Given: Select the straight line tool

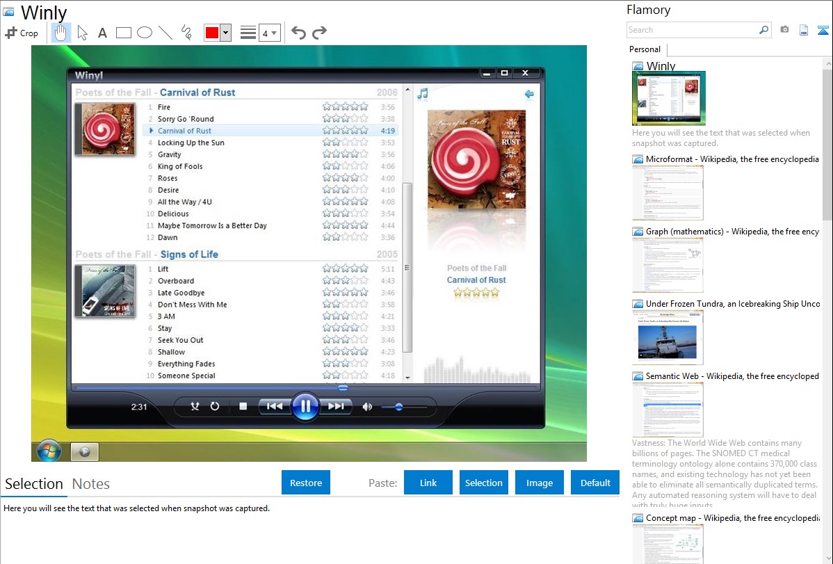Looking at the screenshot, I should coord(165,33).
